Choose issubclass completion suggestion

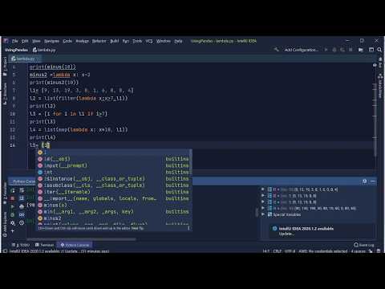pos(114,185)
